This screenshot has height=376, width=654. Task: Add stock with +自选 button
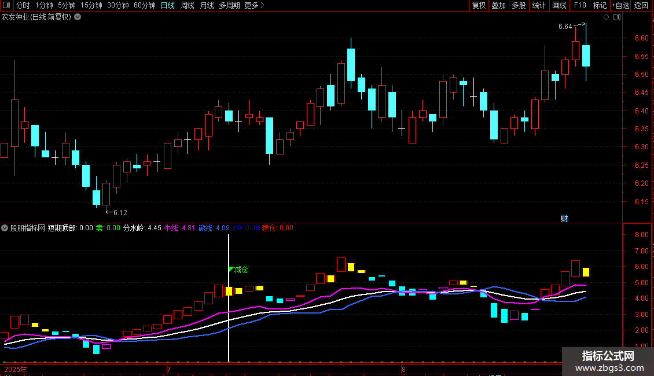coord(620,5)
